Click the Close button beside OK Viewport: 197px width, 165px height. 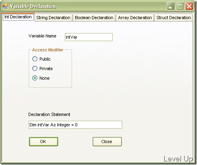(107, 141)
